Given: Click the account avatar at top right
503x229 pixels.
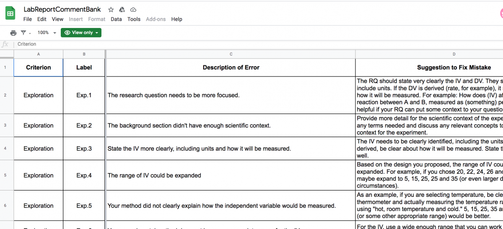Looking at the screenshot, I should click(x=501, y=13).
